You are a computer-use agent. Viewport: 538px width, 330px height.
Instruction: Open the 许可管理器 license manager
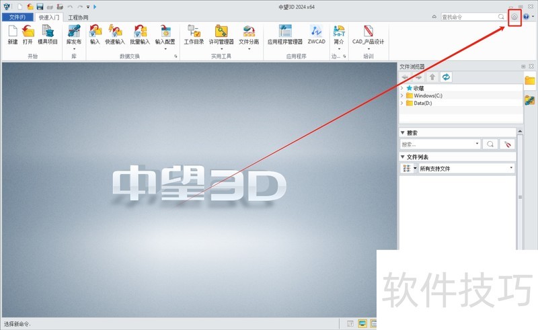point(221,34)
